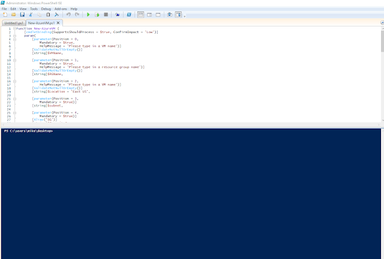Screen dimensions: 384x259
Task: Open the File menu
Action: click(4, 9)
